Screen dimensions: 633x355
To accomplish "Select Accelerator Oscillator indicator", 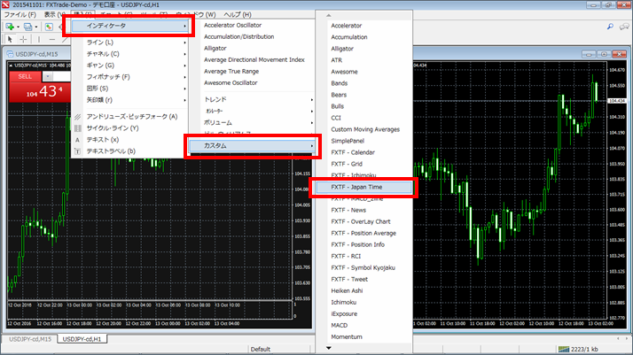I will click(232, 25).
